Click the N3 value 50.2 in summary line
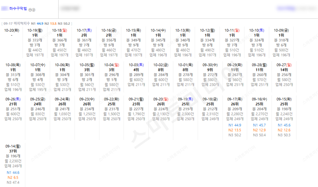This screenshot has width=318, height=187. [67, 23]
